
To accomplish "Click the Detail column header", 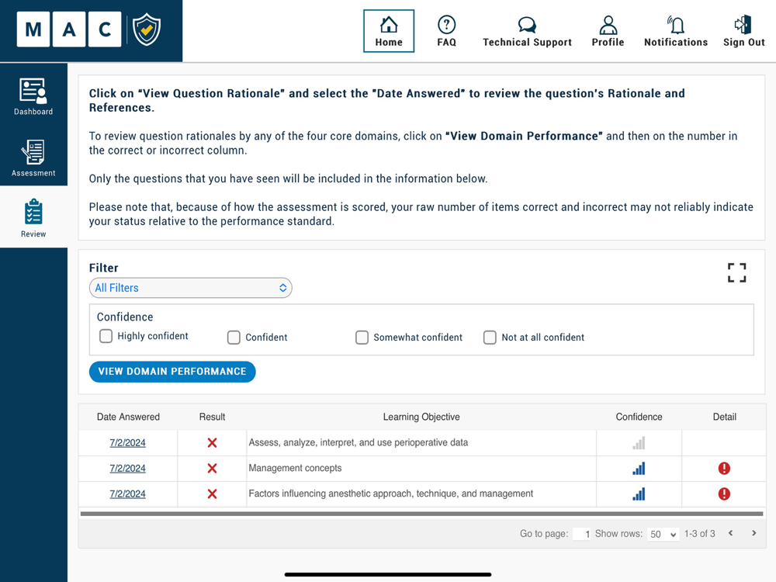I will click(725, 417).
